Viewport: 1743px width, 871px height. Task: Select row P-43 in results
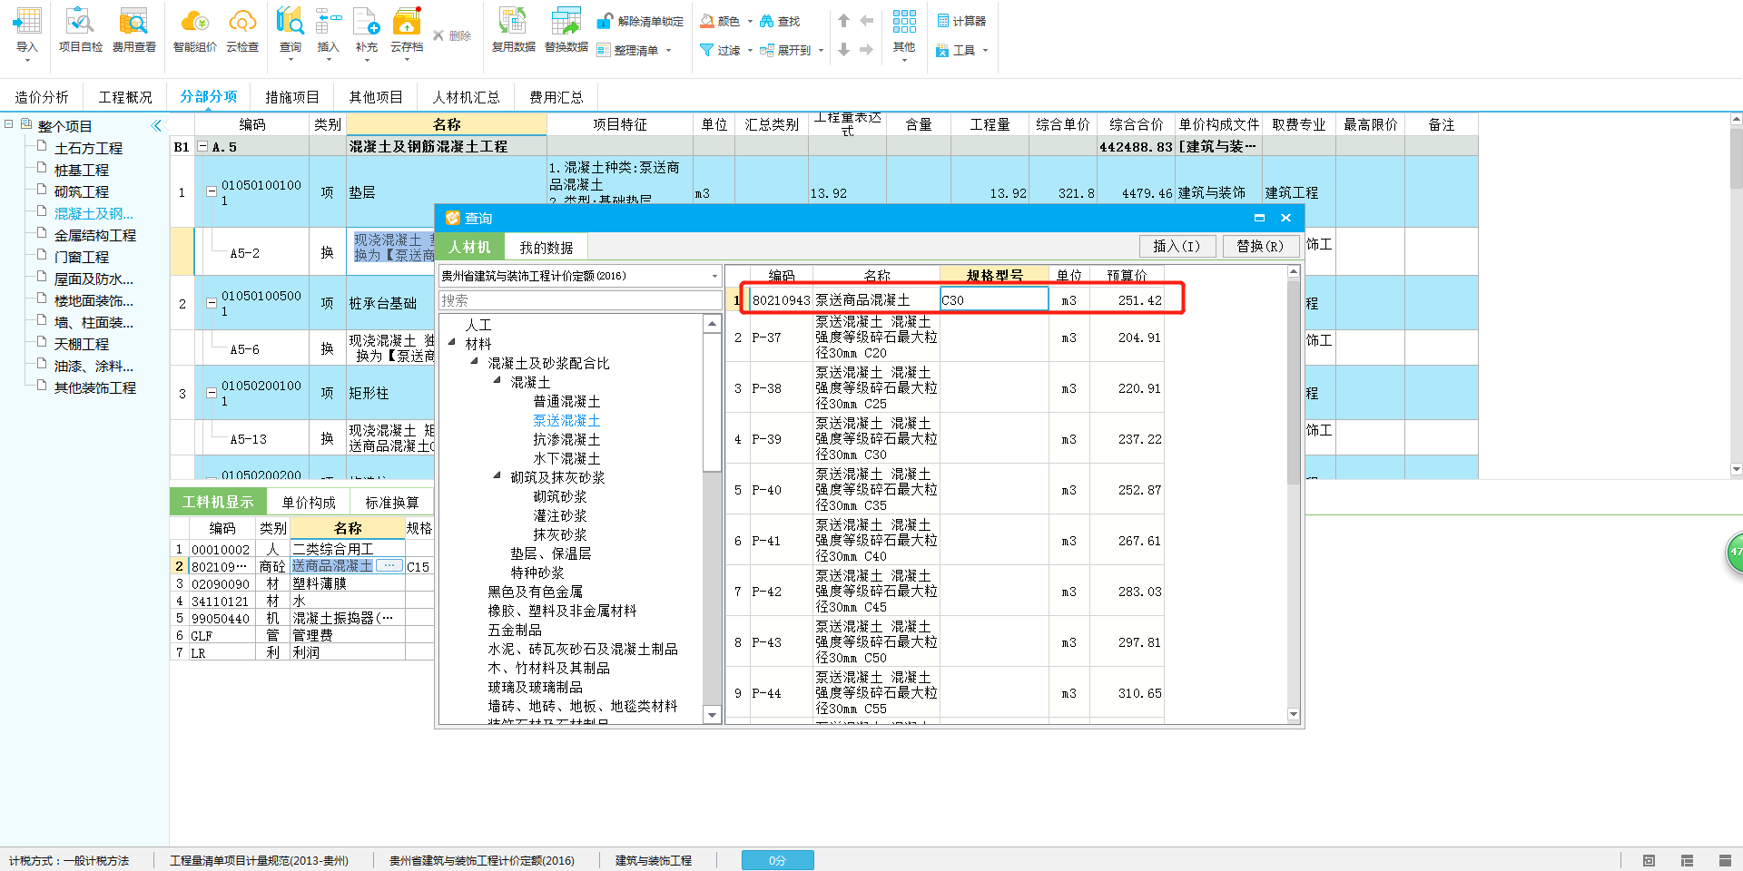click(x=944, y=642)
